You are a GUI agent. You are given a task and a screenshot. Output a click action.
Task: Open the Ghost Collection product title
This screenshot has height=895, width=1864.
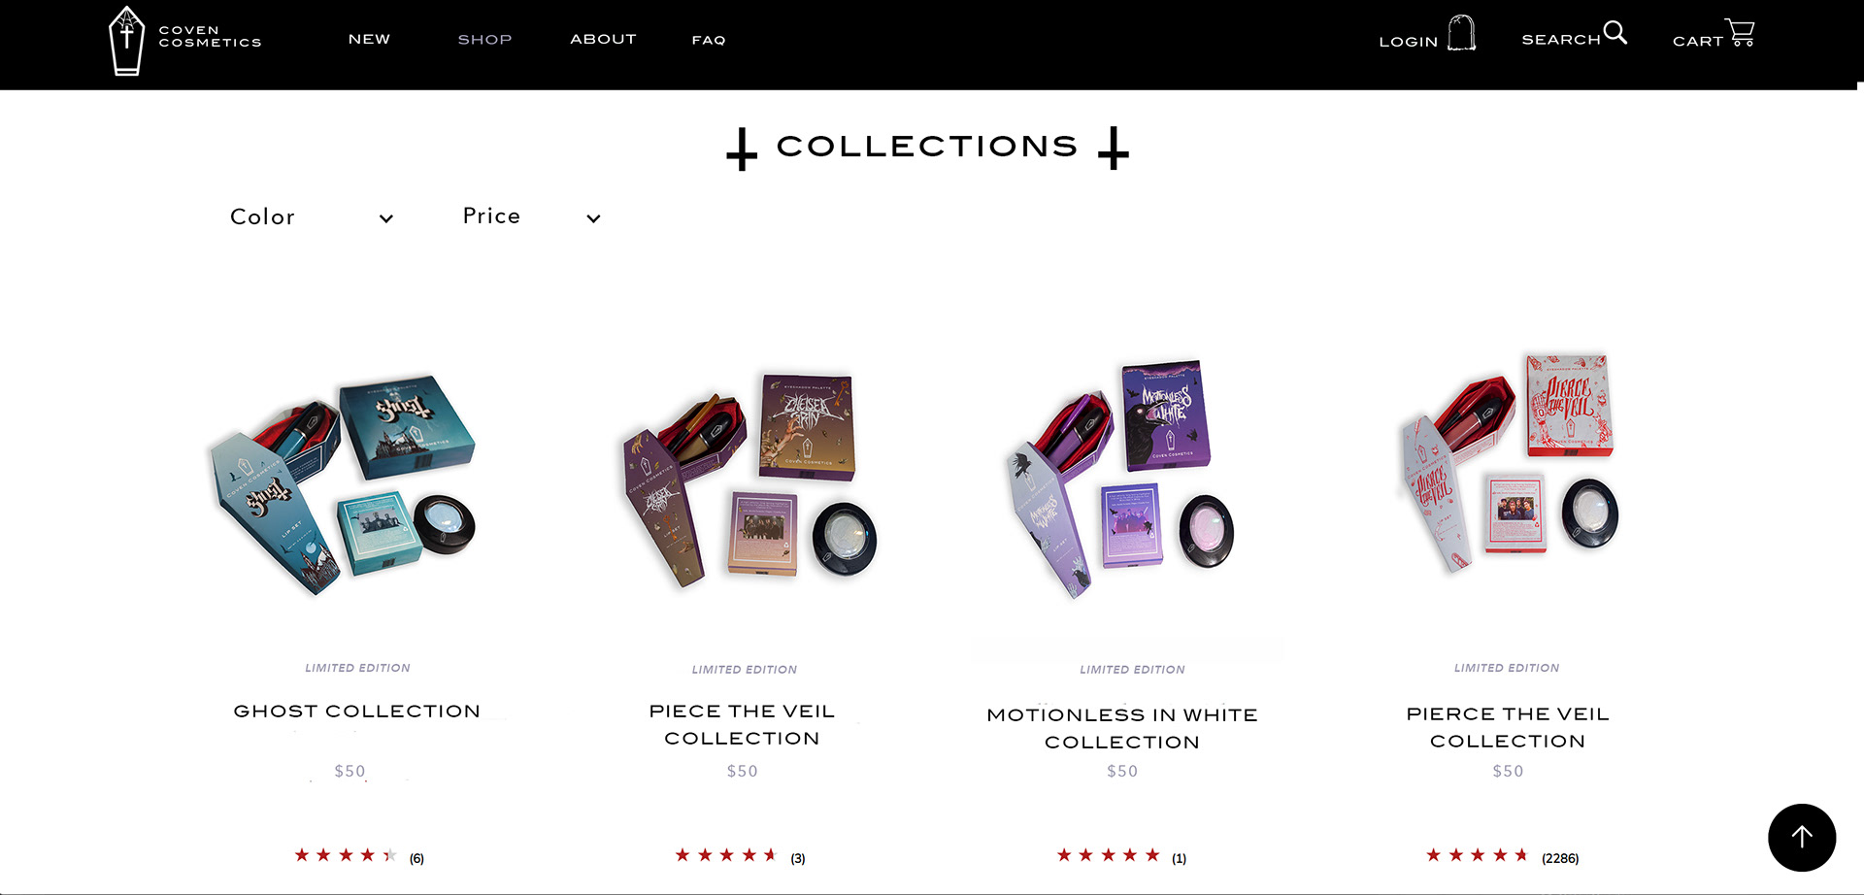[357, 712]
